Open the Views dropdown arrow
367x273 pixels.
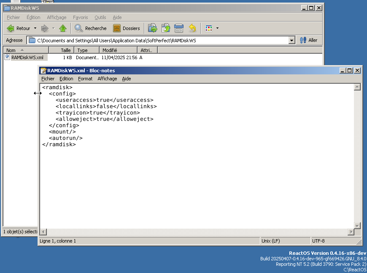217,28
